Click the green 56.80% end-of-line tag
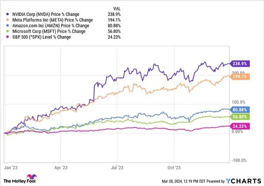The height and width of the screenshot is (186, 264). [240, 116]
